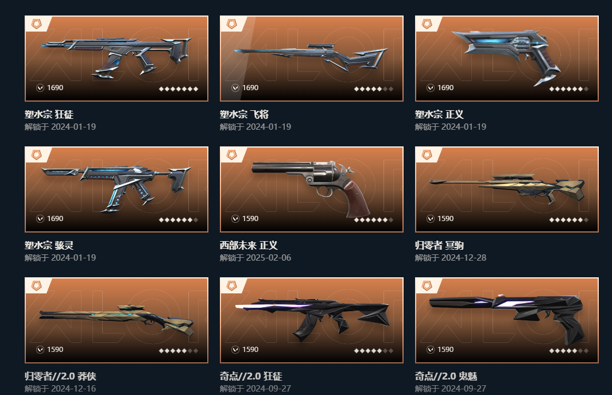Click the VP currency icon beside 1690 on 塑水宗 骇灵
This screenshot has width=612, height=395.
40,219
